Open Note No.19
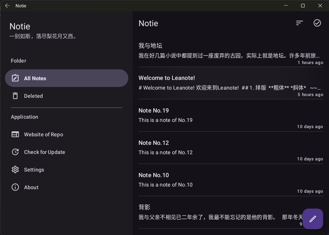 click(x=231, y=115)
